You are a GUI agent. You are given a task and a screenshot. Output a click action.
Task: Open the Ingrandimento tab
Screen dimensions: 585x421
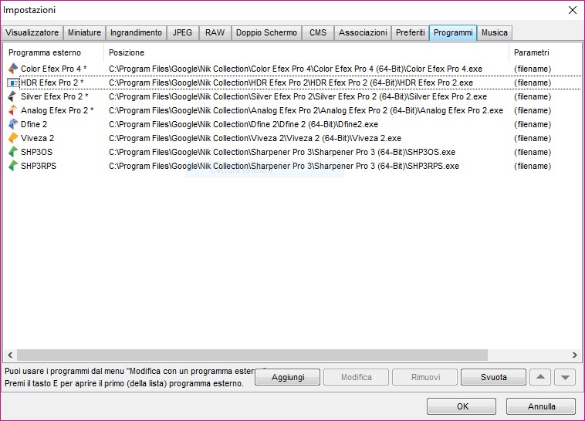[136, 32]
